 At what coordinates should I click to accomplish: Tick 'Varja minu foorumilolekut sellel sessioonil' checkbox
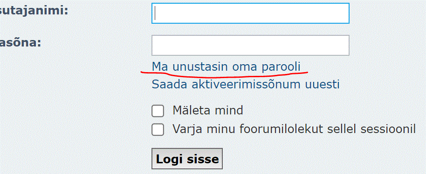[158, 129]
